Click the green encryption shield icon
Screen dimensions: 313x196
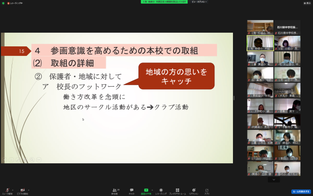pos(3,3)
